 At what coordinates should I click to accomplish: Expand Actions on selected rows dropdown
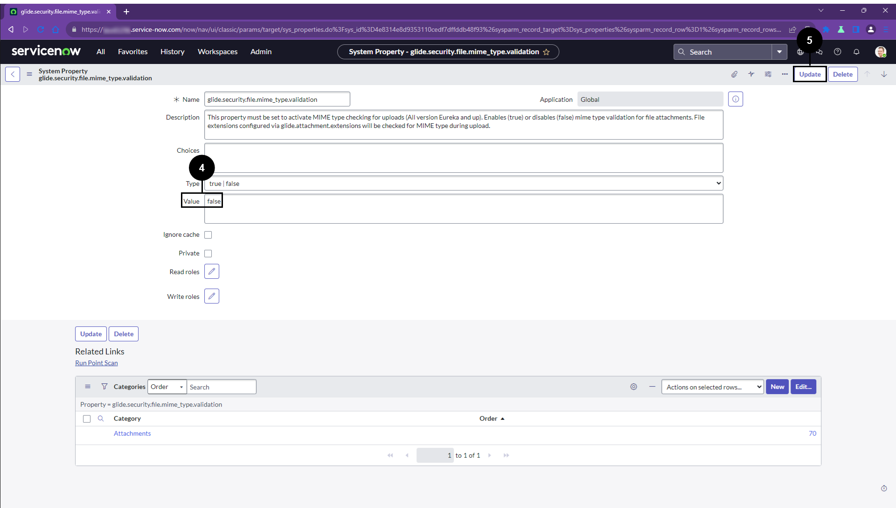pos(712,387)
